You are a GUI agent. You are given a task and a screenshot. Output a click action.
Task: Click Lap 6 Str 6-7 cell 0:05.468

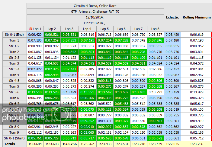[x=122, y=104]
